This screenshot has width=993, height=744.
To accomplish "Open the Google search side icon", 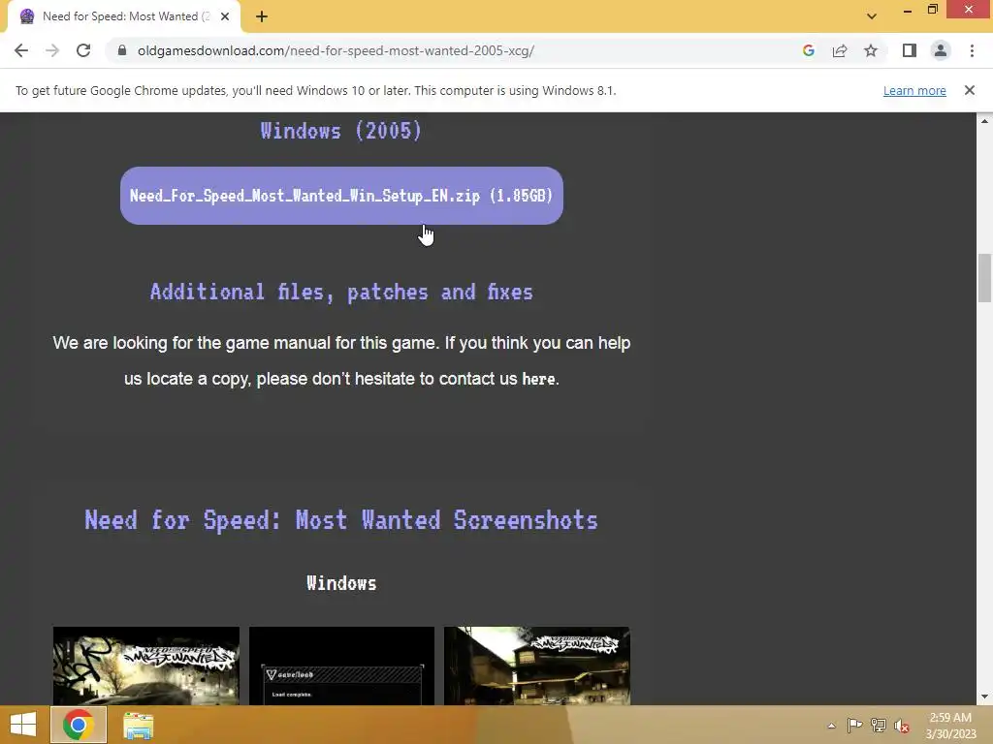I will 808,50.
